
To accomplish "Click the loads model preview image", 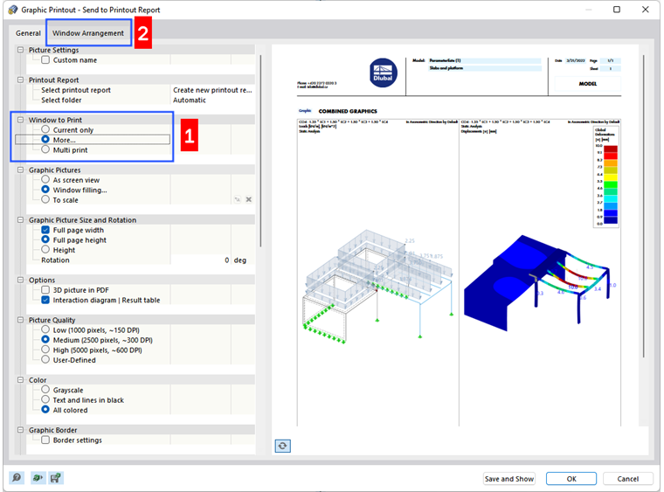I will 377,288.
